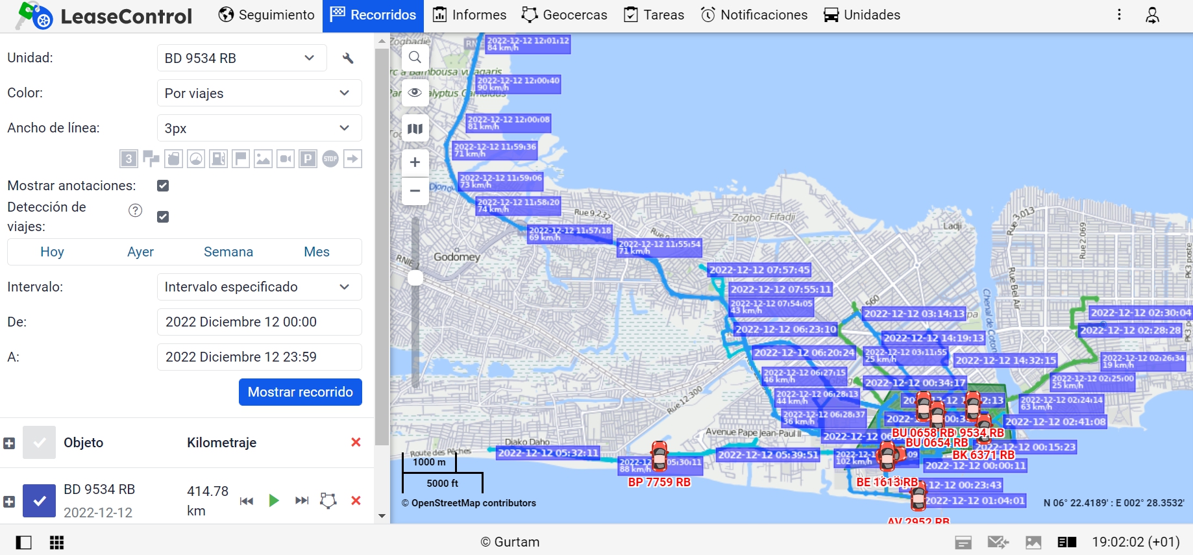This screenshot has height=555, width=1193.
Task: Toggle the parking P marker icon
Action: coord(308,158)
